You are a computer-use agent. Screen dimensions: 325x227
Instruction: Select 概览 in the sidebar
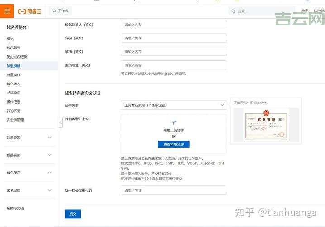coord(10,39)
